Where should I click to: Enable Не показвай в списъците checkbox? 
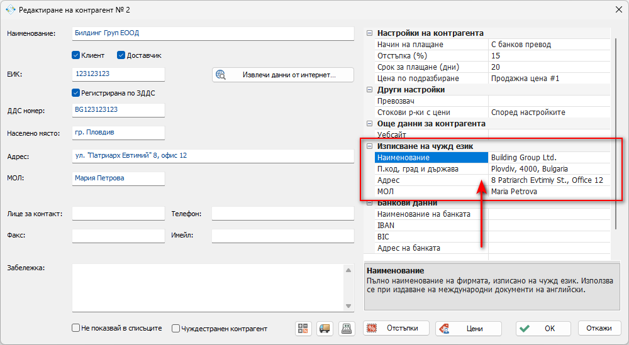coord(76,328)
